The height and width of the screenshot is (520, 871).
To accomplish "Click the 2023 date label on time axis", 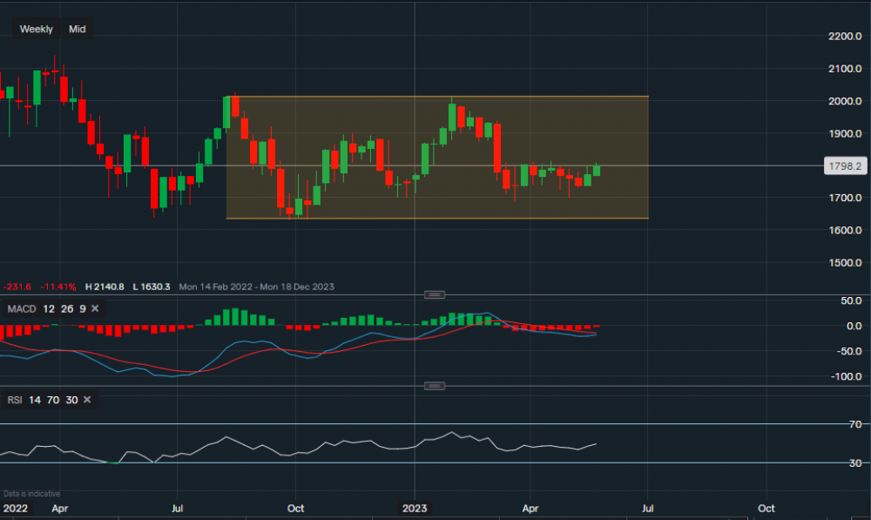I will tap(415, 508).
